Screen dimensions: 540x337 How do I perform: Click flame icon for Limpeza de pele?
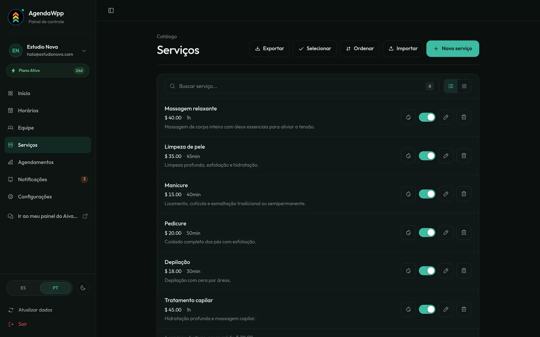click(x=408, y=156)
